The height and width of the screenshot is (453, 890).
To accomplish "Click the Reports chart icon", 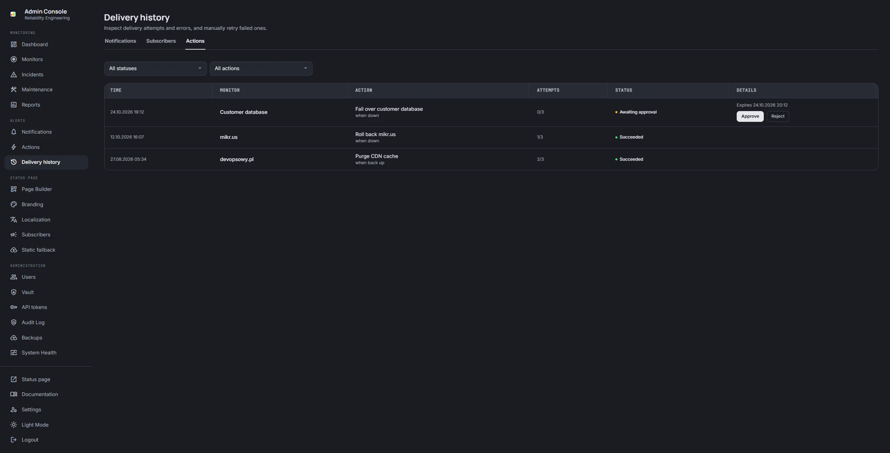I will 14,105.
